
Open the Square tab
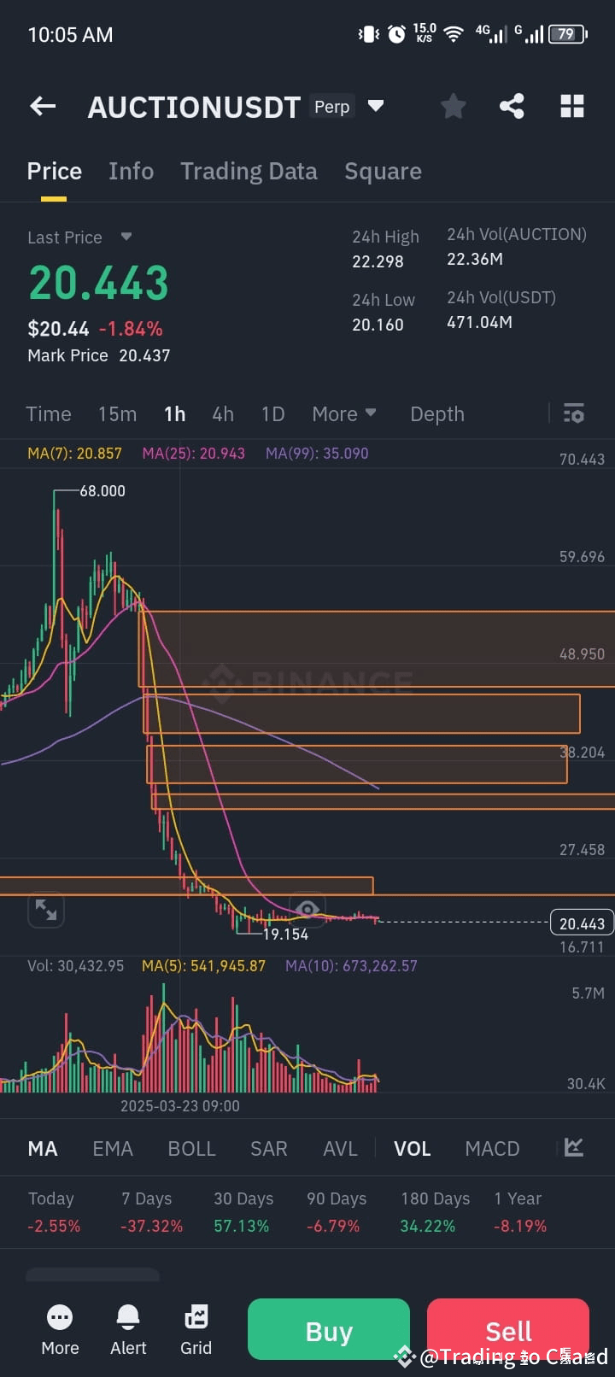(x=383, y=171)
